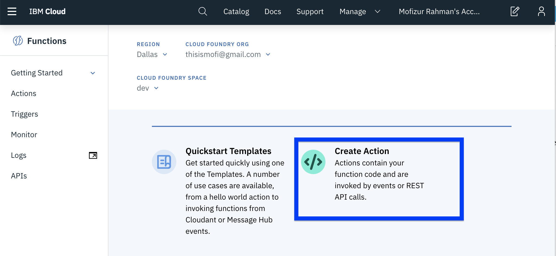Expand the Manage menu
This screenshot has height=256, width=556.
pos(360,11)
